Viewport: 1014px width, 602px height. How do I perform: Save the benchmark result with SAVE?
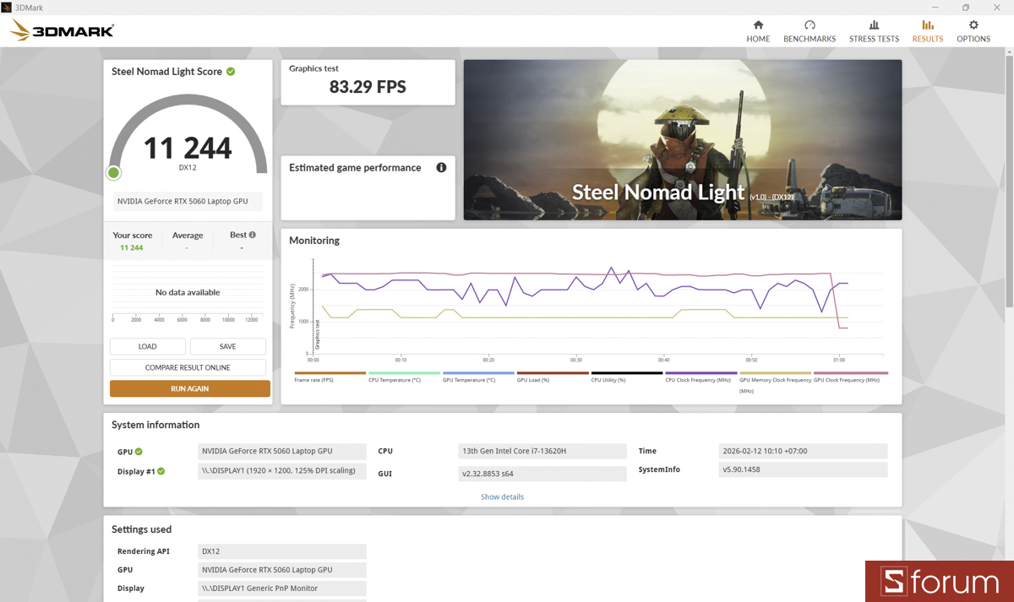coord(227,346)
